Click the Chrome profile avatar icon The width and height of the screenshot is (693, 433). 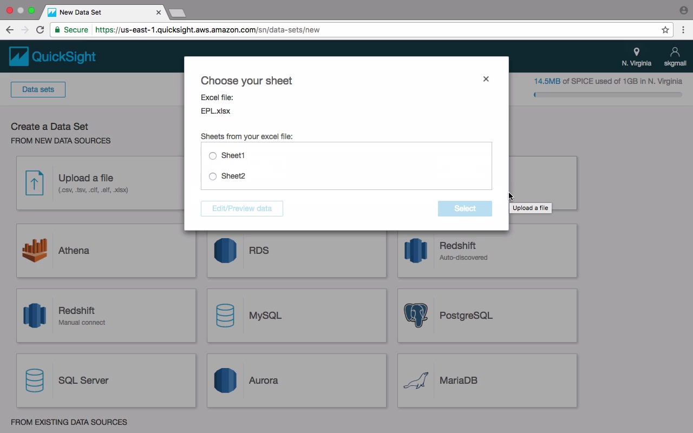coord(683,10)
